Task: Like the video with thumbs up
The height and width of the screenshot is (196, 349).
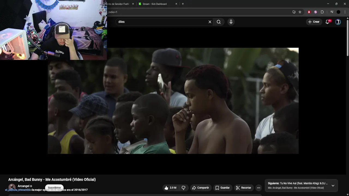Action: pyautogui.click(x=170, y=188)
